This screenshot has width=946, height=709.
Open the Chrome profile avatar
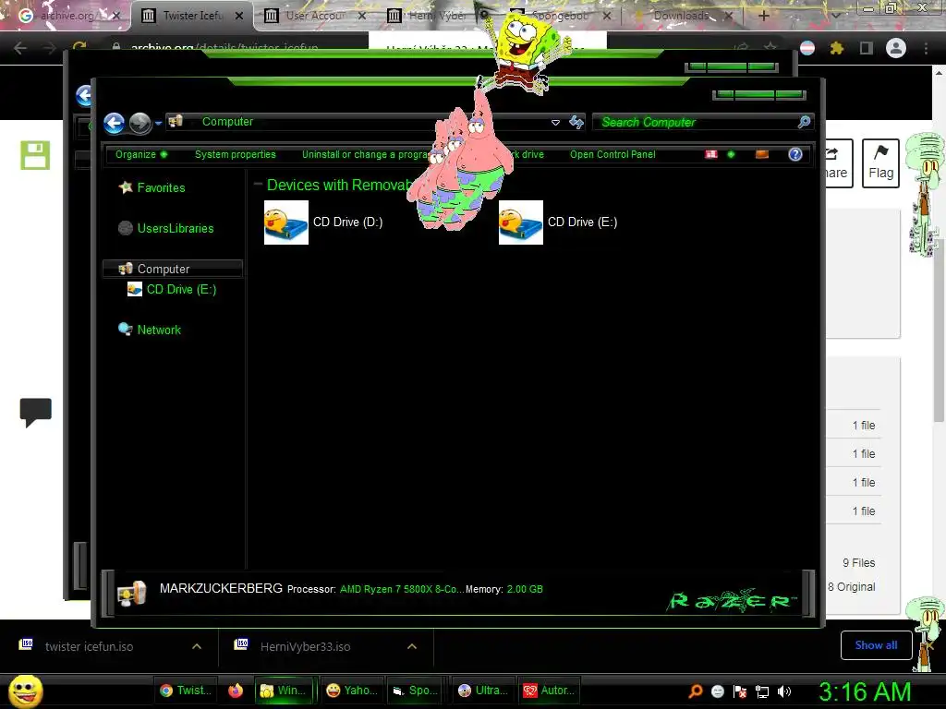point(896,48)
